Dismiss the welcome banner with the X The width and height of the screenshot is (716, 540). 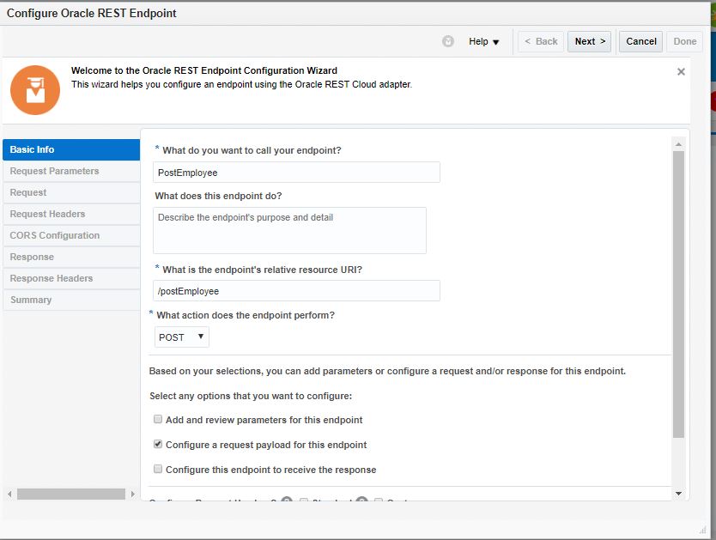(681, 72)
